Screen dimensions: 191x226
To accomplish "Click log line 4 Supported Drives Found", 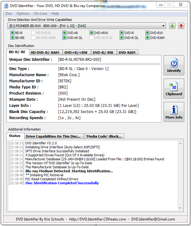I will 65,155.
